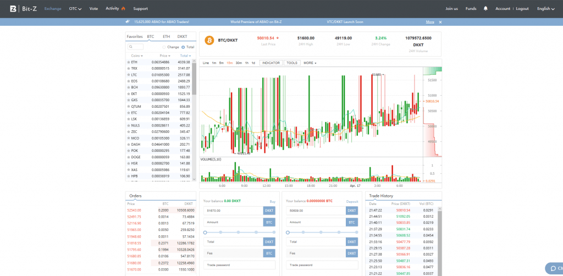Sort by the Total column header

coord(185,56)
